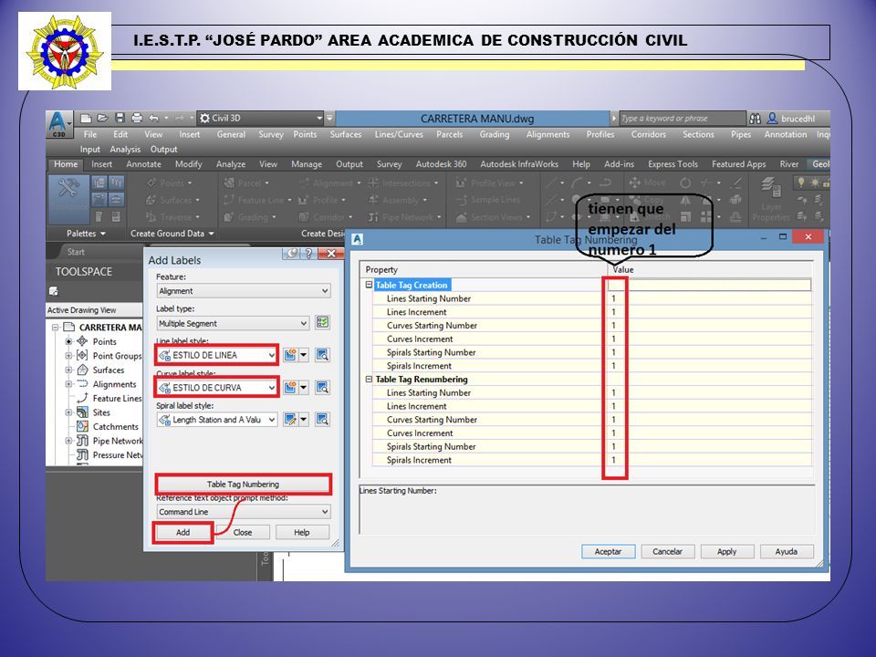The image size is (876, 657).
Task: Select Alignments in Toolspace tree
Action: point(114,384)
